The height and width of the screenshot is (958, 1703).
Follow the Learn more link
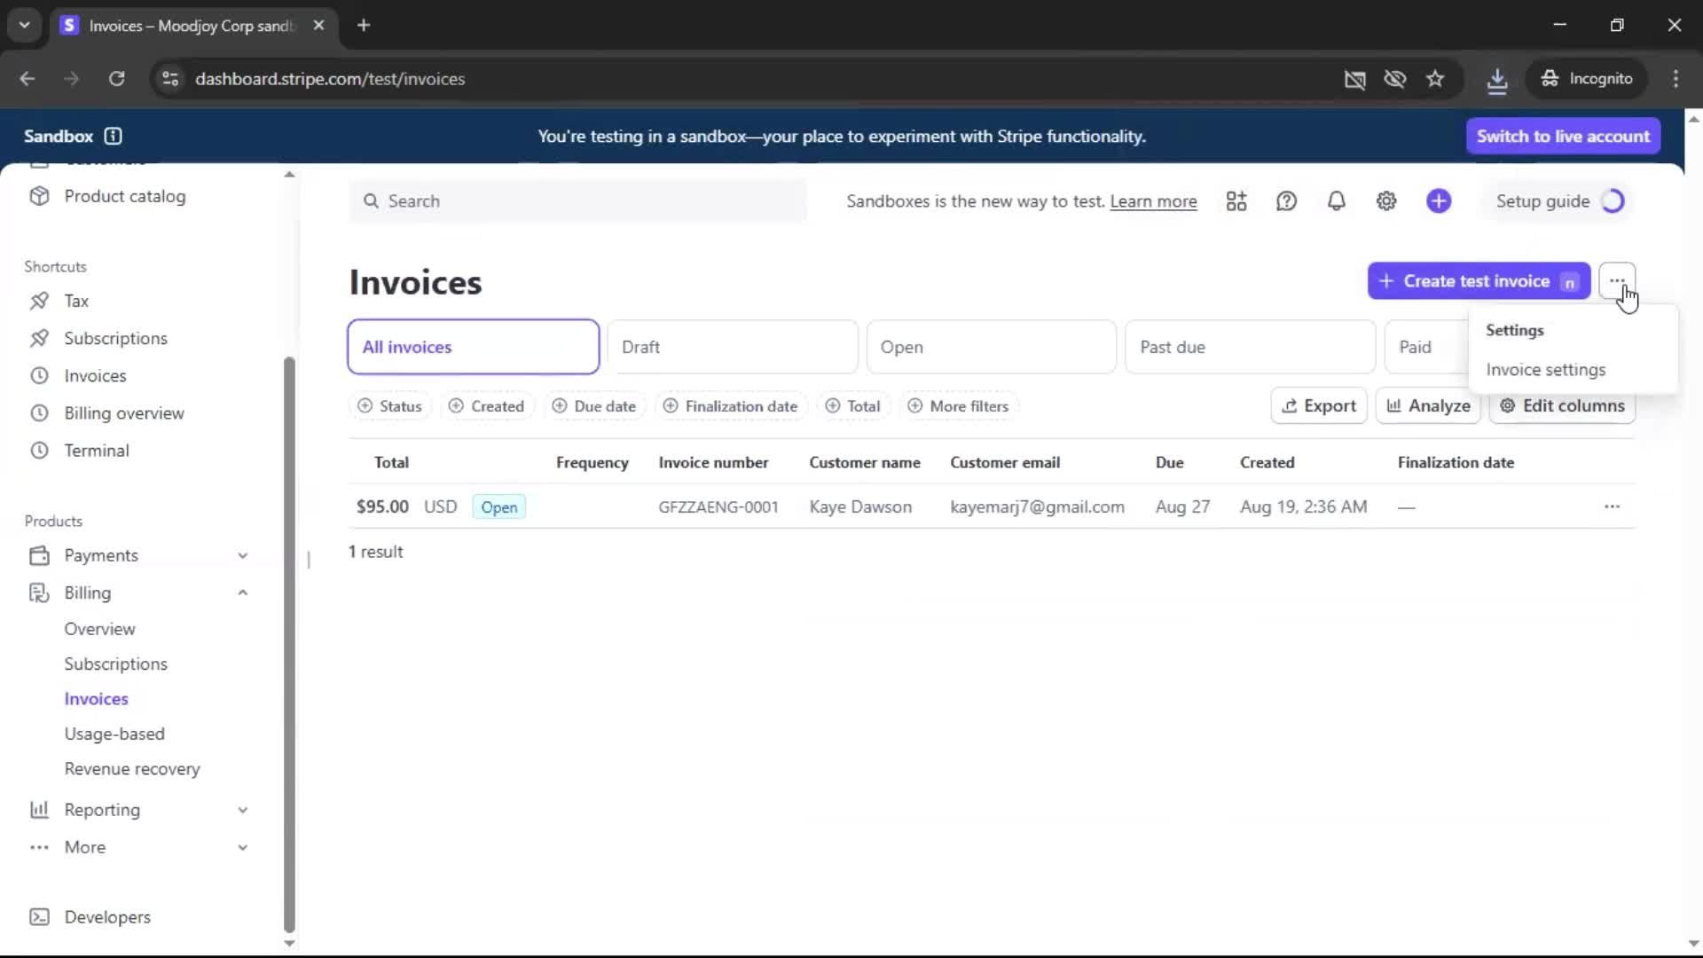[x=1153, y=201]
